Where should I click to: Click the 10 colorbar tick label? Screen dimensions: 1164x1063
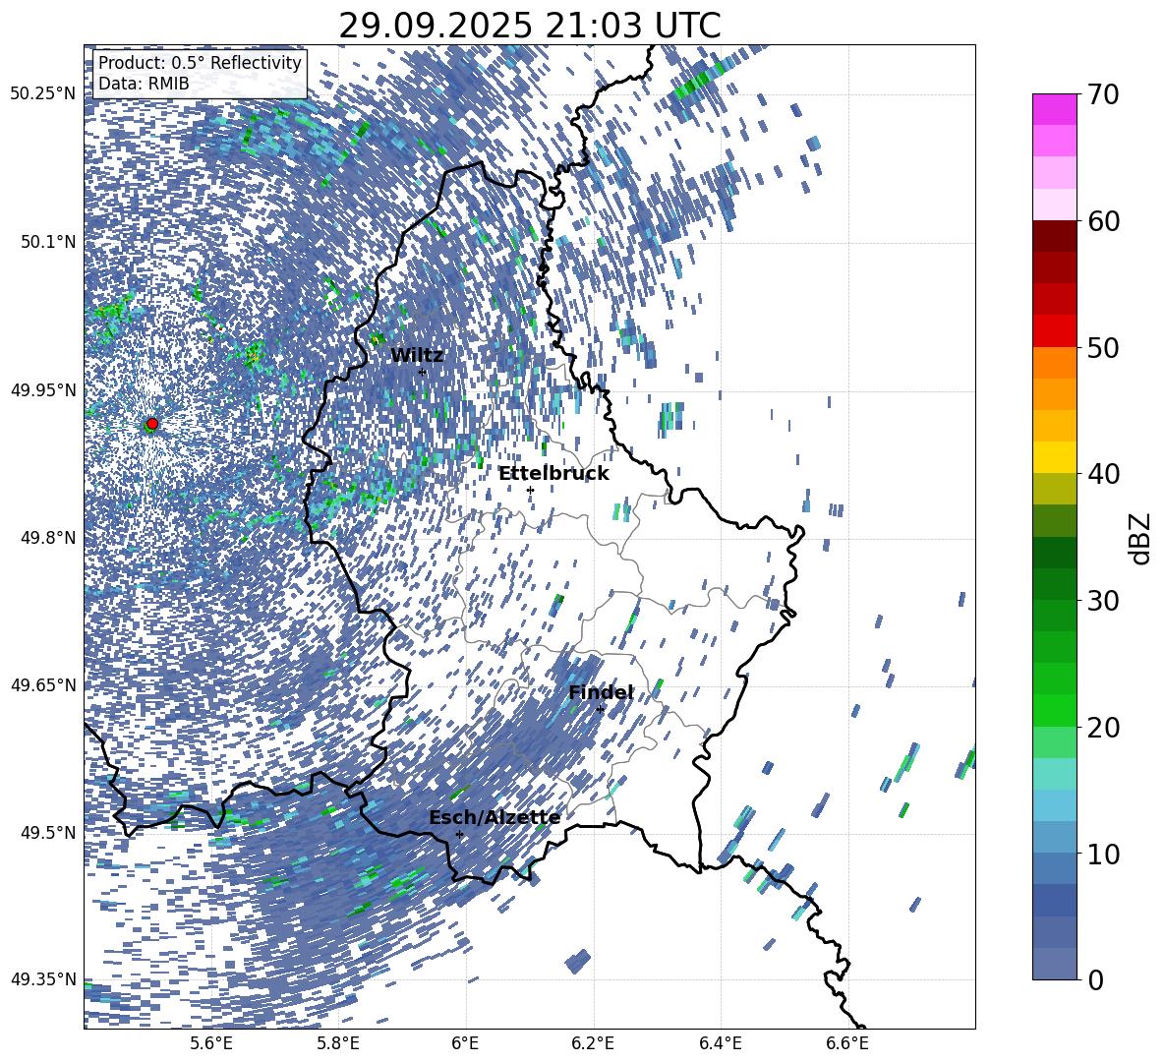pyautogui.click(x=1104, y=854)
